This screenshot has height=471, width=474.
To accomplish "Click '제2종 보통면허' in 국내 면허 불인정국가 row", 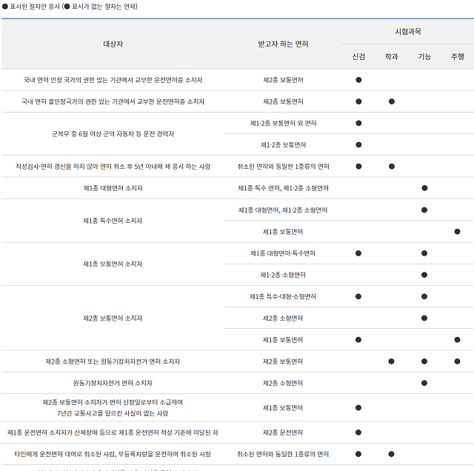I will pyautogui.click(x=283, y=101).
